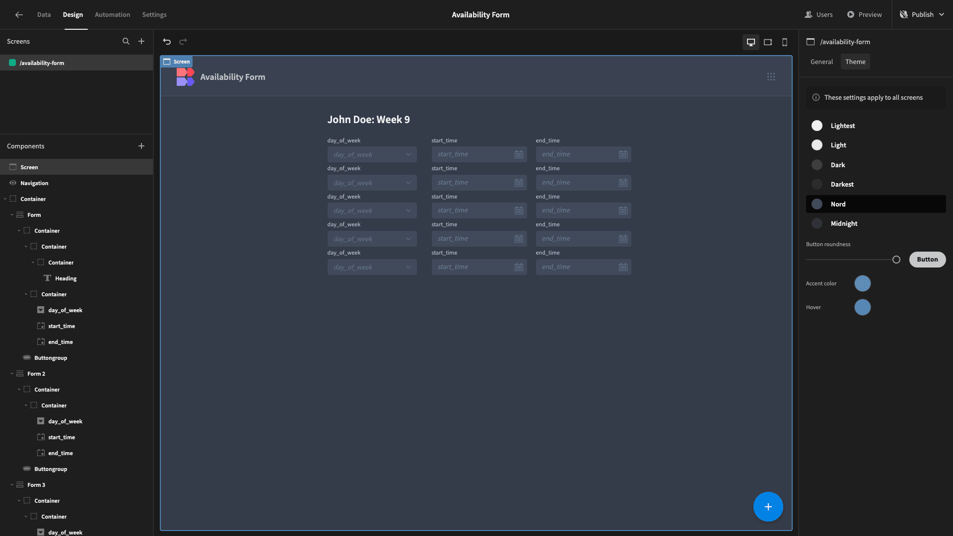Select the Heading component icon in the tree
Image resolution: width=953 pixels, height=536 pixels.
[47, 278]
